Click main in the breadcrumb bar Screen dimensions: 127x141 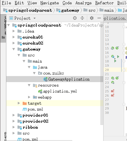point(109,10)
